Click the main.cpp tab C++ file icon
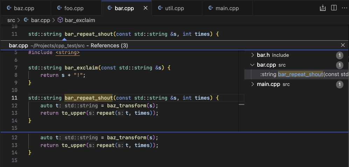Image resolution: width=349 pixels, height=167 pixels. (211, 8)
